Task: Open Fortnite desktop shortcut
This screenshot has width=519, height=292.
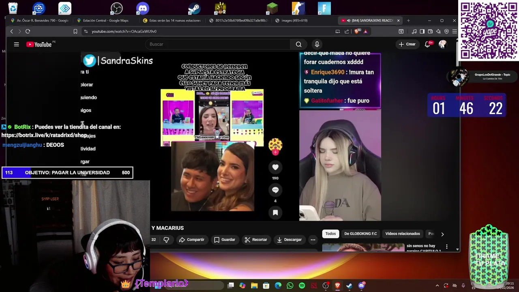Action: click(x=324, y=8)
